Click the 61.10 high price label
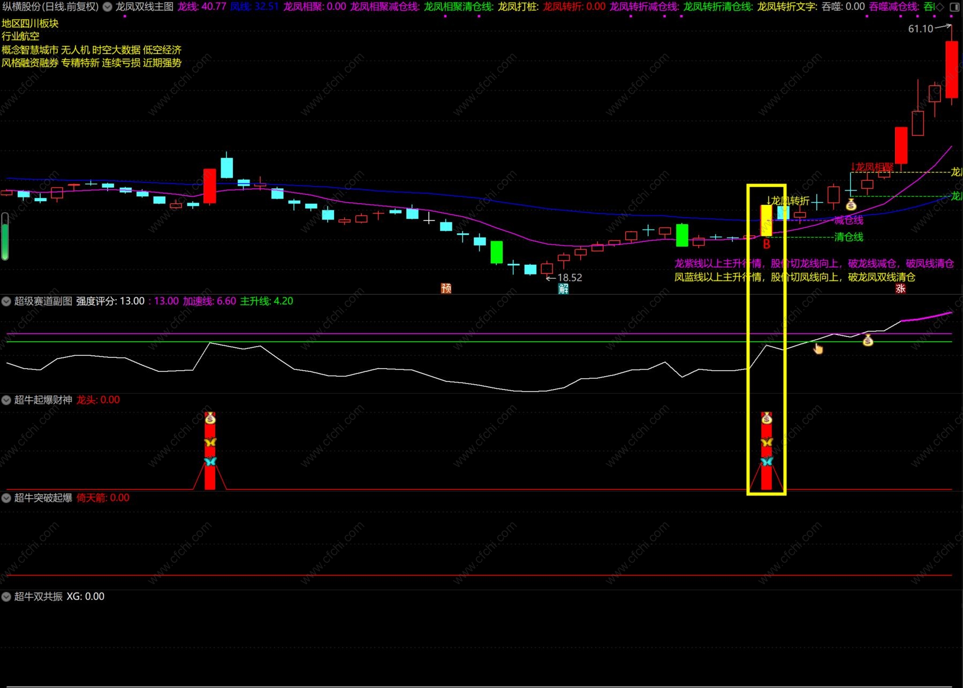 point(920,29)
